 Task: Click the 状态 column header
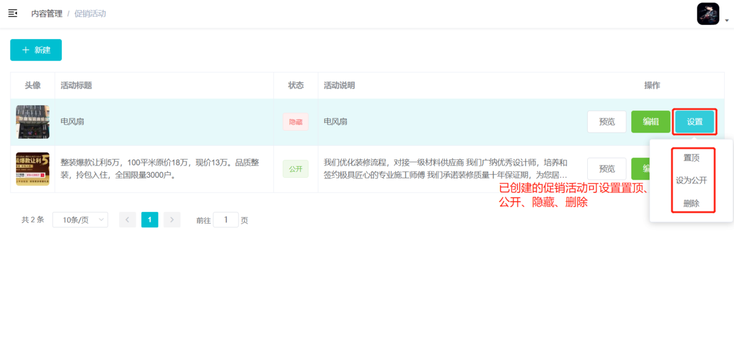295,86
